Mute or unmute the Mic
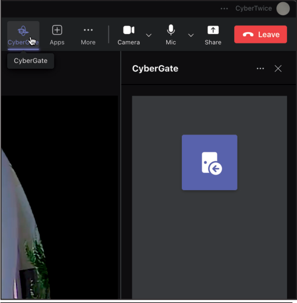297x303 pixels. tap(171, 35)
